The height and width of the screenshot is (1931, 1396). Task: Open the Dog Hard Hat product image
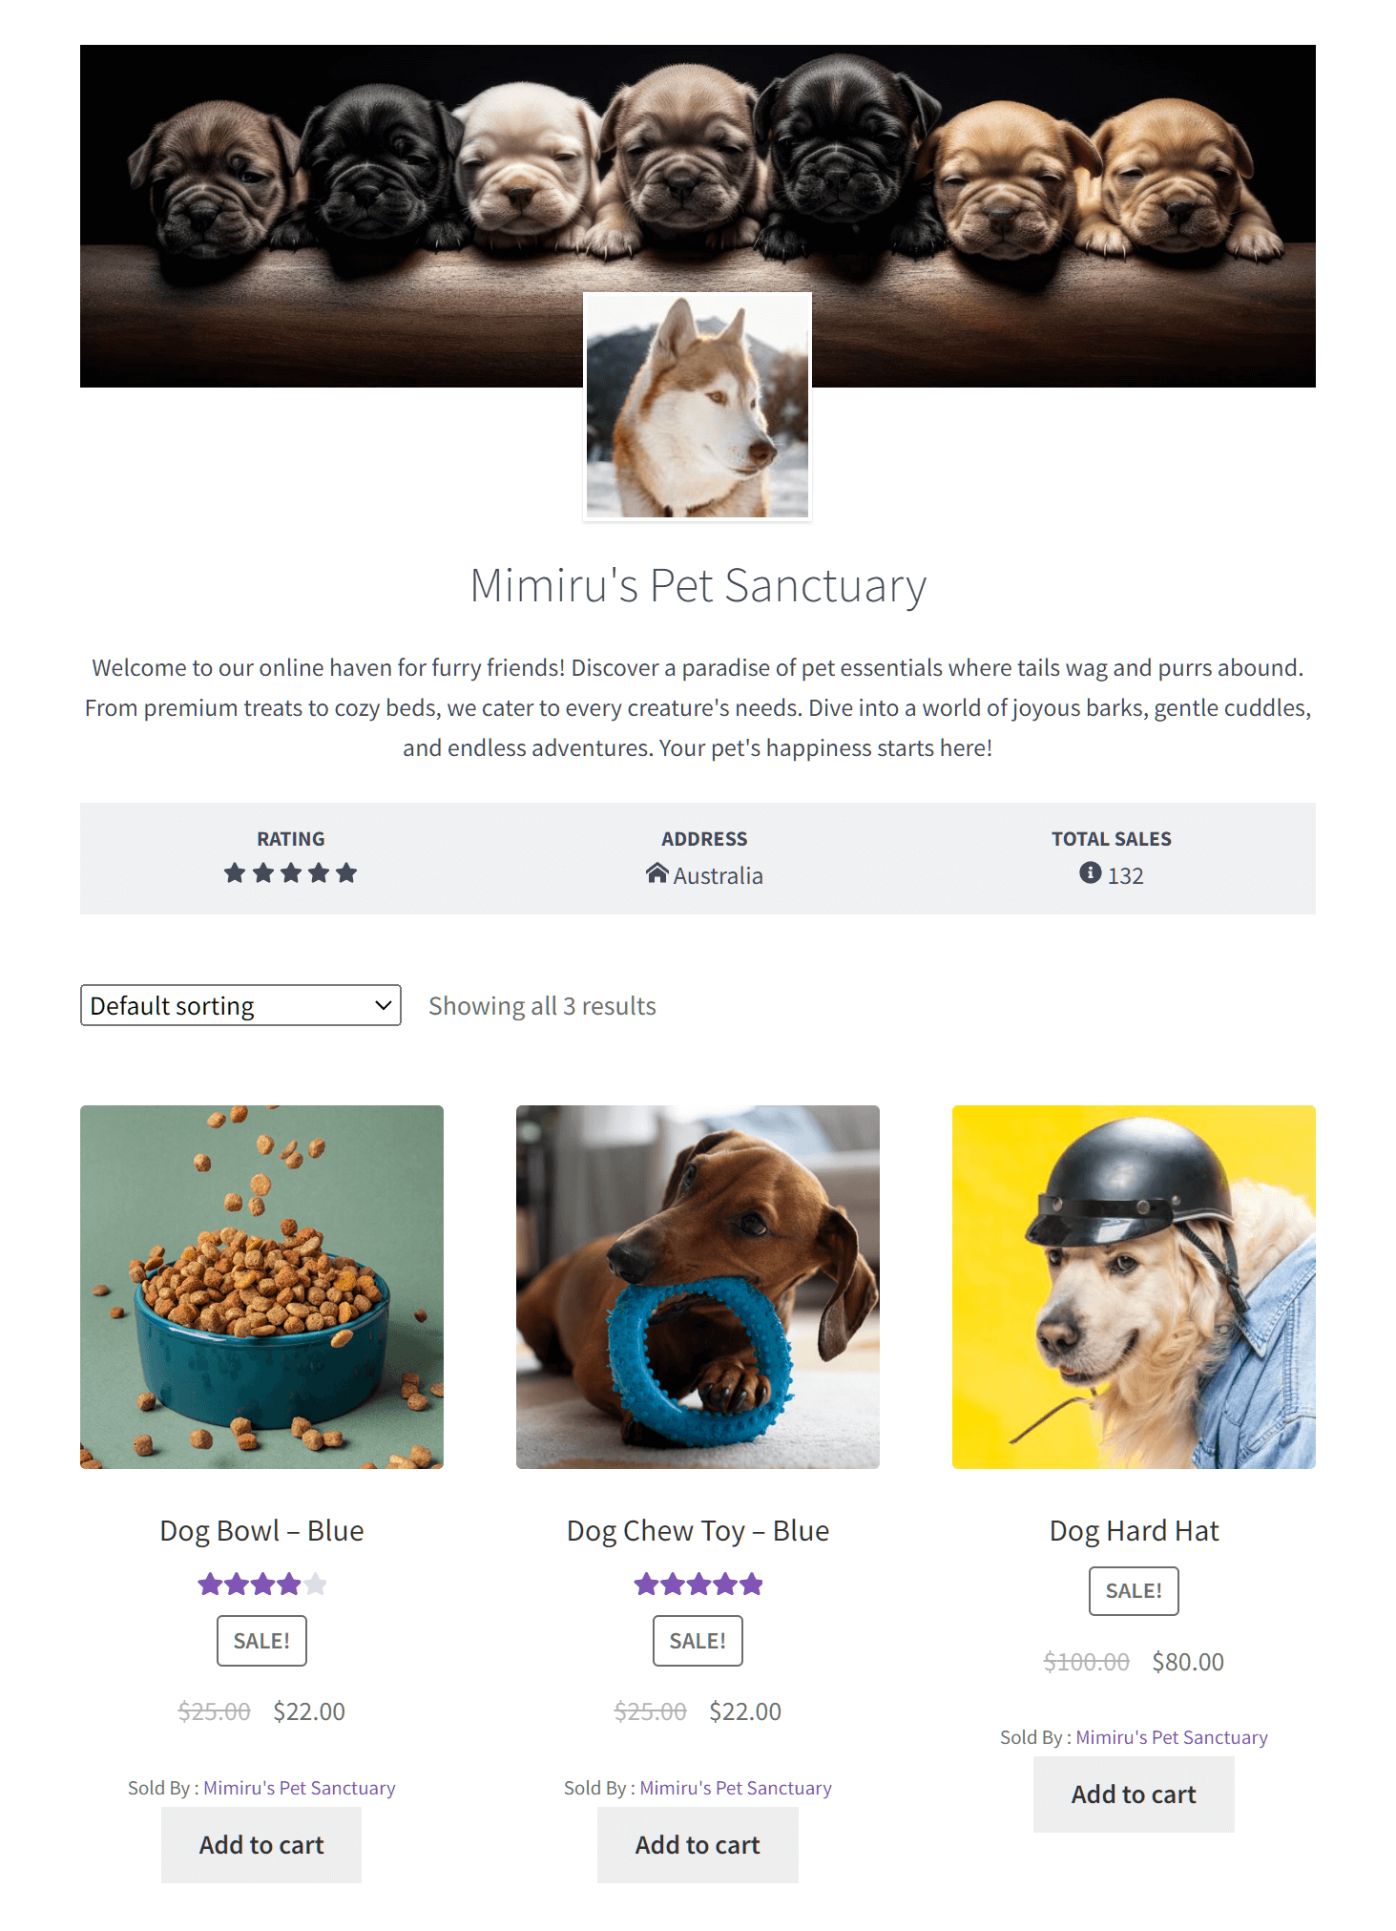click(x=1134, y=1287)
